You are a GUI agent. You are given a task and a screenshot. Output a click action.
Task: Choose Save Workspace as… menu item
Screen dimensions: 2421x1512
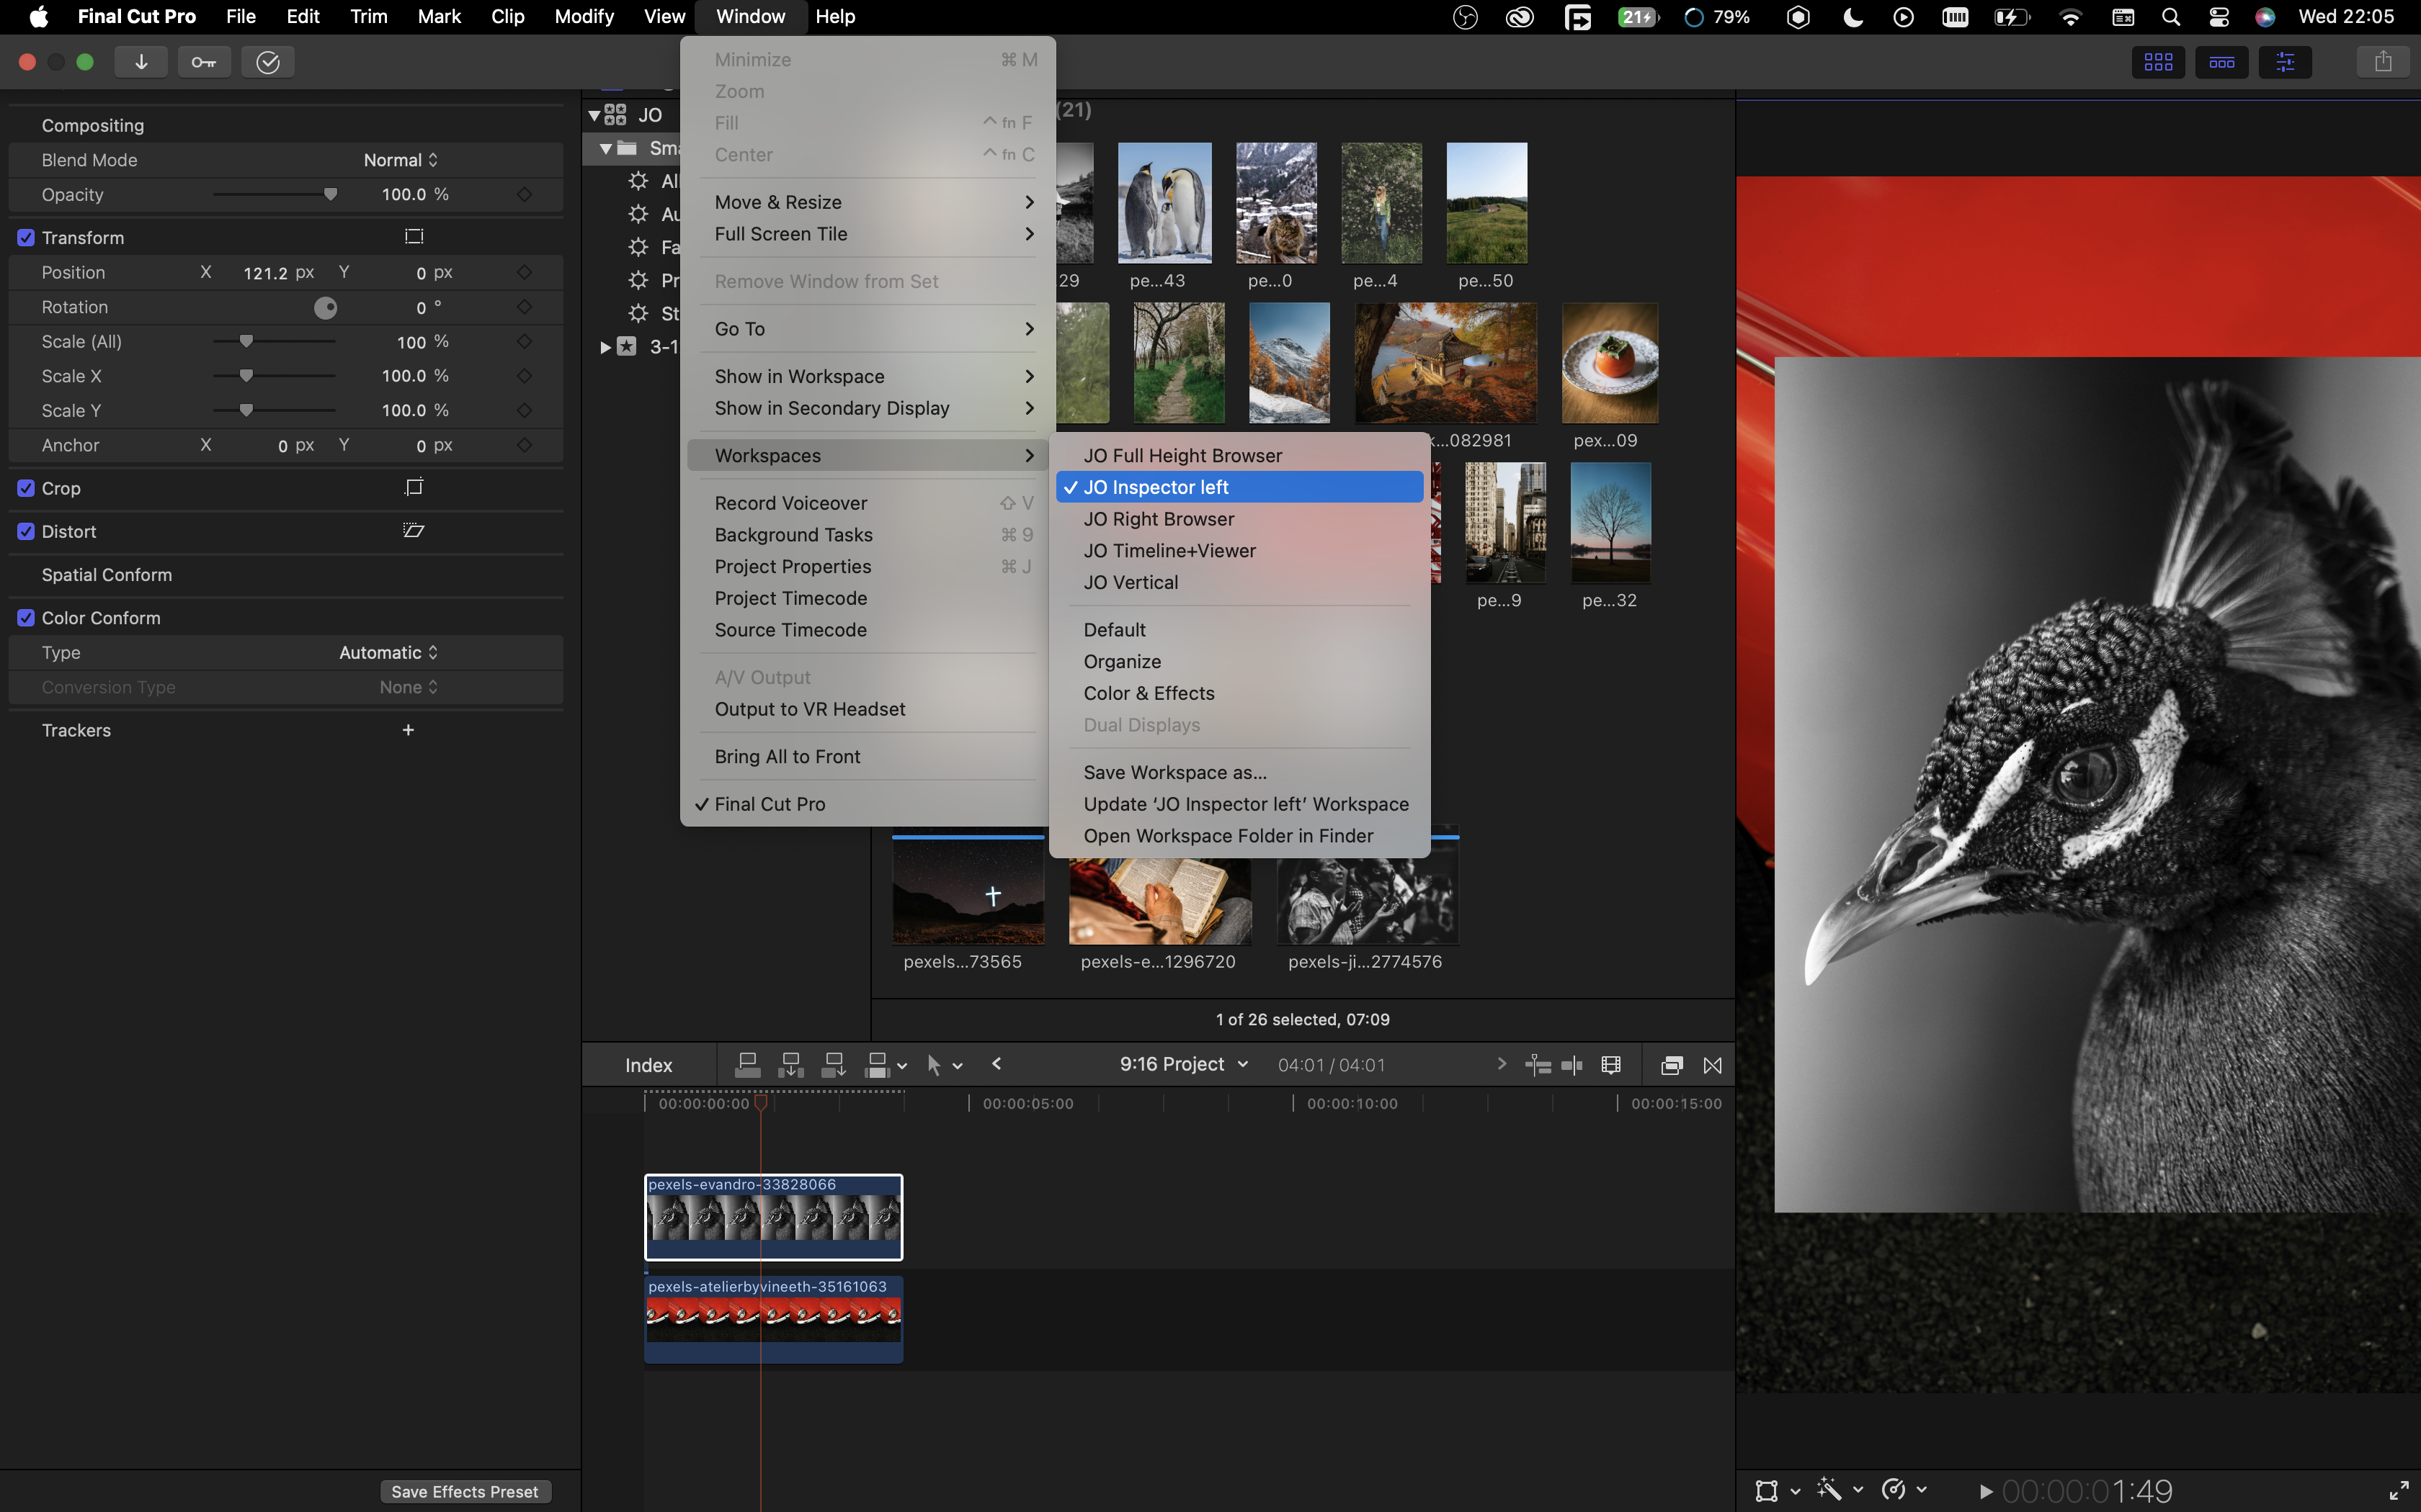point(1174,772)
